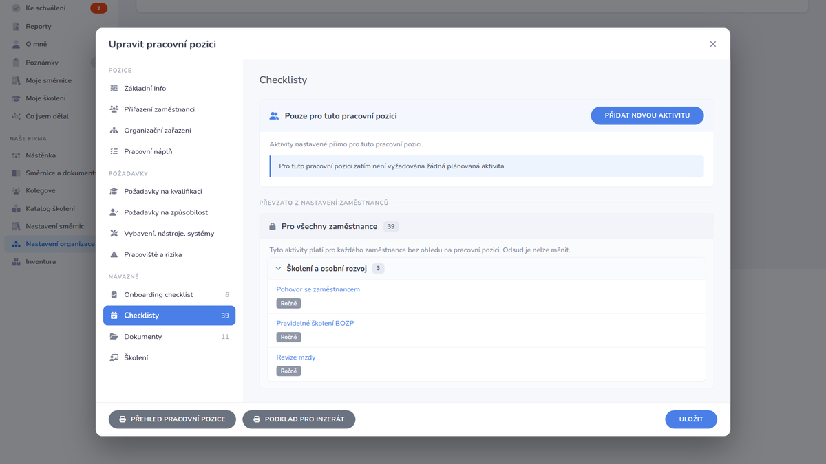Click the Pracovní náplň list icon
Viewport: 826px width, 464px height.
click(x=114, y=151)
